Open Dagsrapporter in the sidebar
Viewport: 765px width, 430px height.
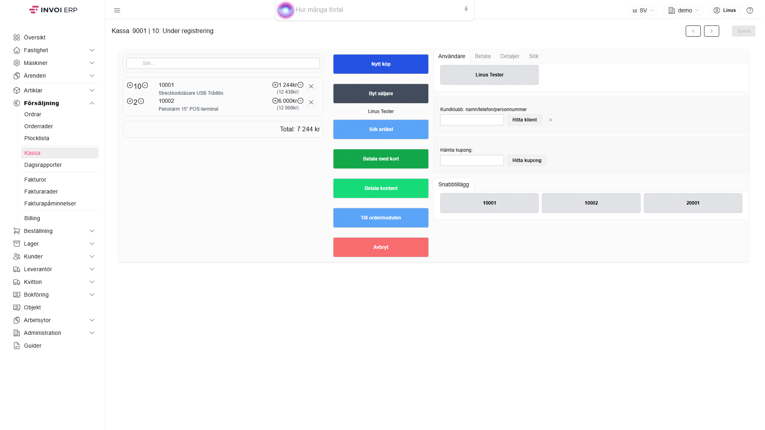[59, 165]
